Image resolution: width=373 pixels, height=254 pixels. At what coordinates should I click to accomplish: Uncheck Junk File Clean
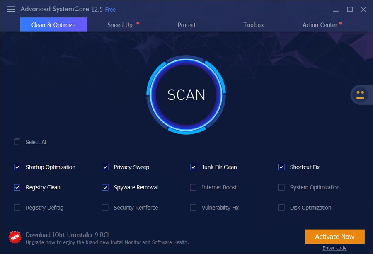tap(193, 167)
